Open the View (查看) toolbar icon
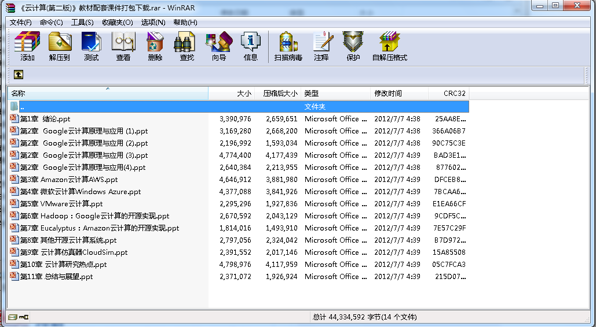596x327 pixels. pos(123,46)
